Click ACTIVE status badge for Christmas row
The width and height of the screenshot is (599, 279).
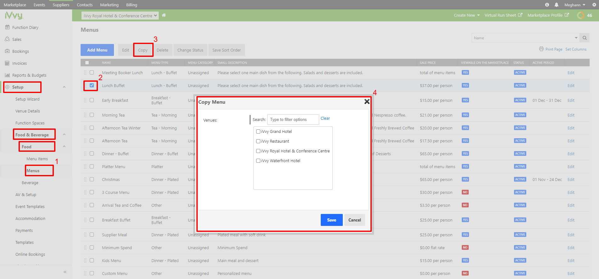520,179
